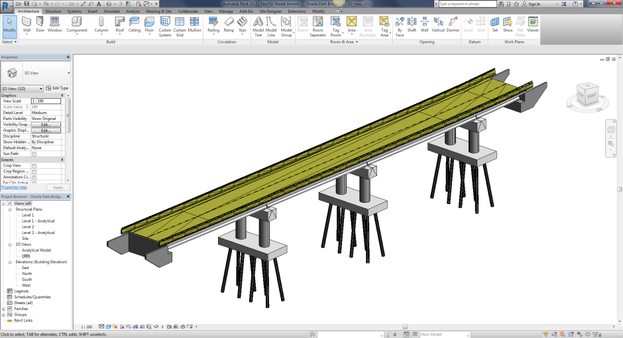
Task: Activate the Dormer opening tool
Action: coord(453,25)
